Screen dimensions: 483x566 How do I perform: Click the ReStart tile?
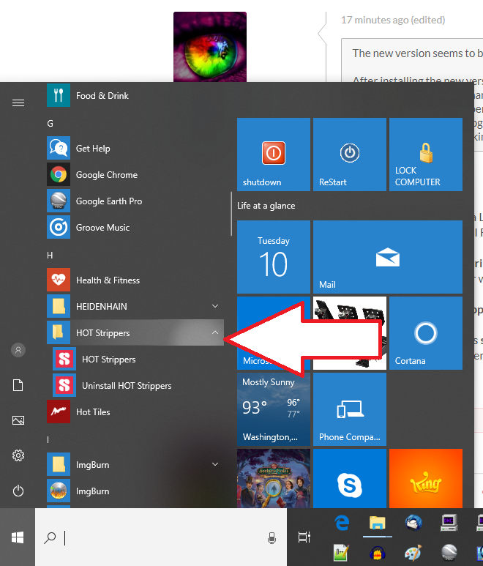tap(350, 154)
